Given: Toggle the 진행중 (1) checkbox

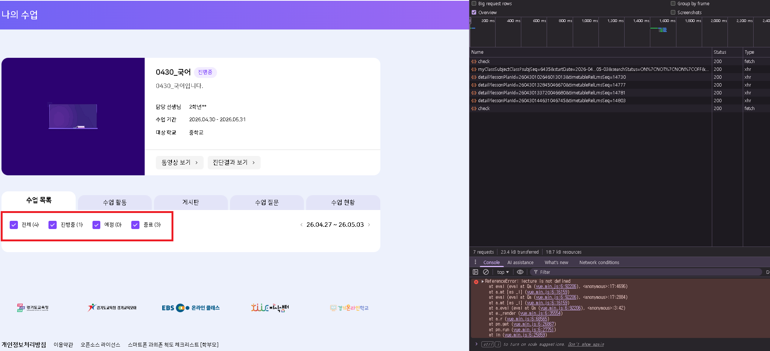Looking at the screenshot, I should tap(53, 225).
